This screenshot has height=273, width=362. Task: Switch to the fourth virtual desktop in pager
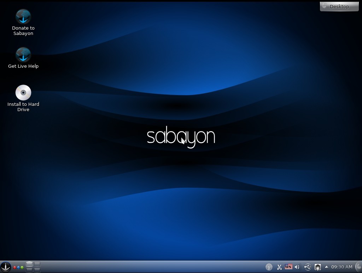coord(37,270)
